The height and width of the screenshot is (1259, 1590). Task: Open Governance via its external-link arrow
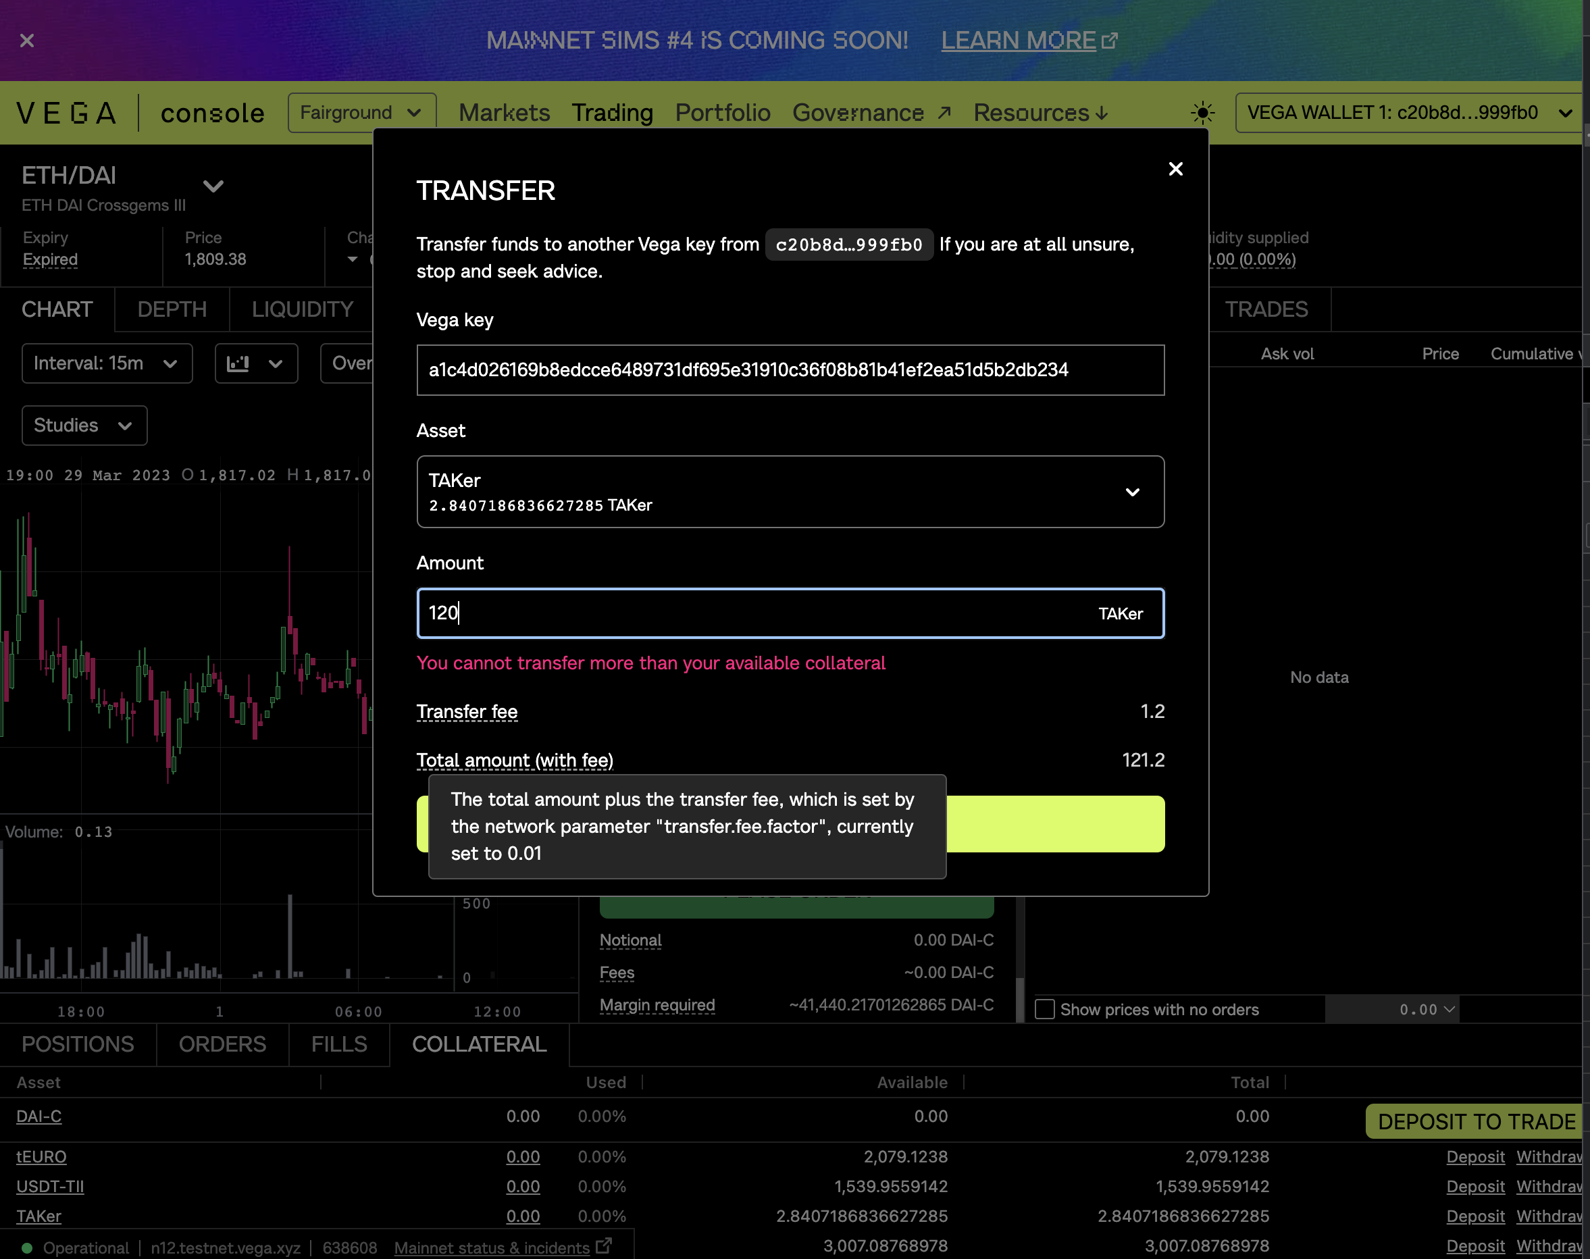(x=944, y=112)
